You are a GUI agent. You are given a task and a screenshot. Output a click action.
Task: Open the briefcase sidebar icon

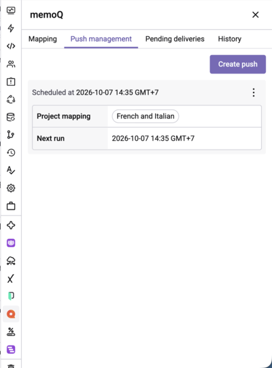click(11, 206)
